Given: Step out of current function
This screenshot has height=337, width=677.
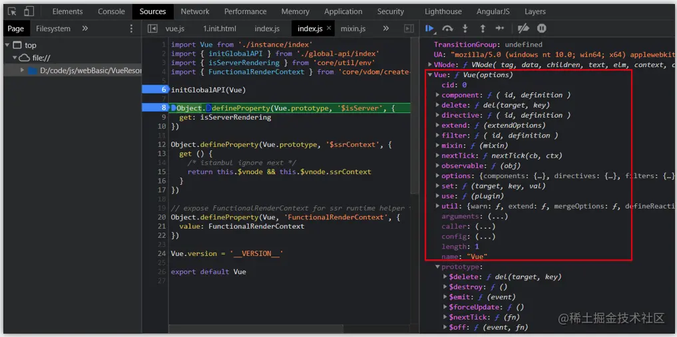Looking at the screenshot, I should click(x=483, y=29).
